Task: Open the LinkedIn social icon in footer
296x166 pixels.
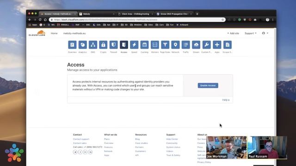Action: 90,152
